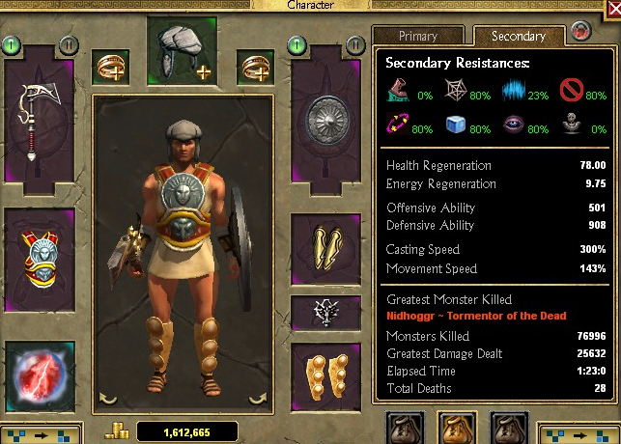Viewport: 621px width, 444px height.
Task: Rotate character model left with arrow
Action: pyautogui.click(x=108, y=398)
